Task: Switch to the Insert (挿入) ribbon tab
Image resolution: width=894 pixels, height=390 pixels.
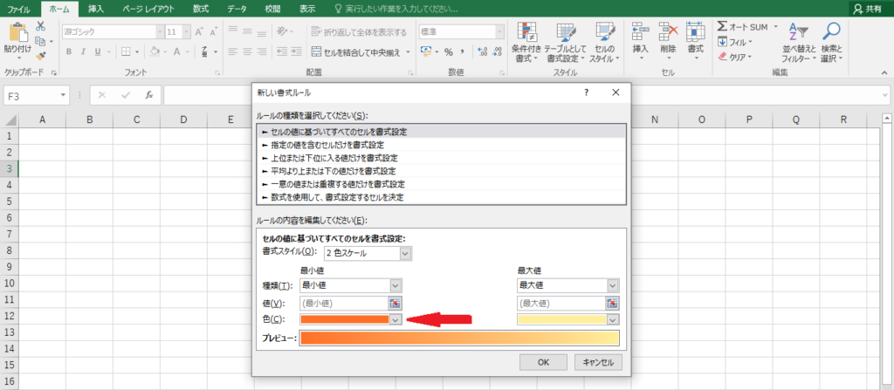Action: coord(96,9)
